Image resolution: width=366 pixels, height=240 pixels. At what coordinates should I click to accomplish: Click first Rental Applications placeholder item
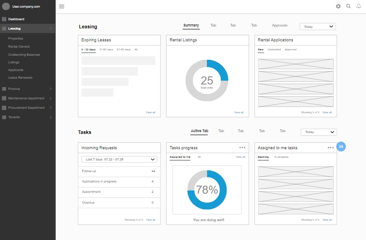pos(296,64)
